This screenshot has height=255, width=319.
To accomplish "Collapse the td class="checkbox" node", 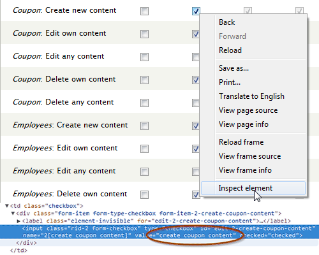I will point(7,206).
